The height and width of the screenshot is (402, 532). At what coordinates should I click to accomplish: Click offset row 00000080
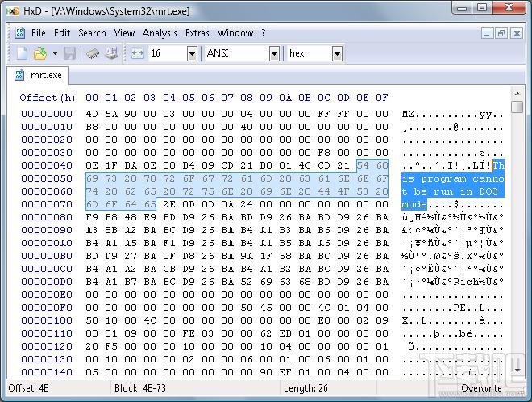(47, 217)
